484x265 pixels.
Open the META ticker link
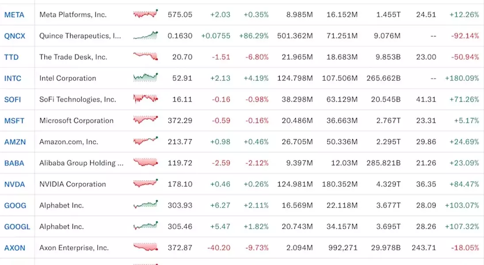tap(14, 15)
